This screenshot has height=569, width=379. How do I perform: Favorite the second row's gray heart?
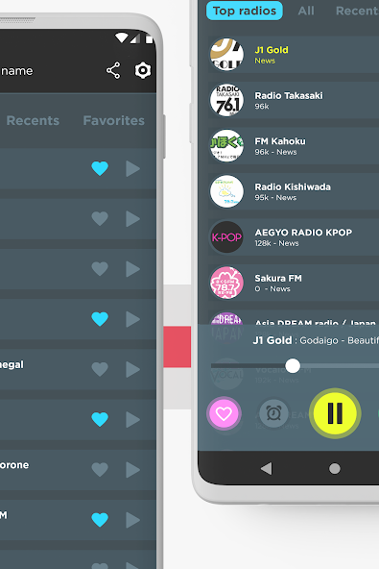click(100, 218)
